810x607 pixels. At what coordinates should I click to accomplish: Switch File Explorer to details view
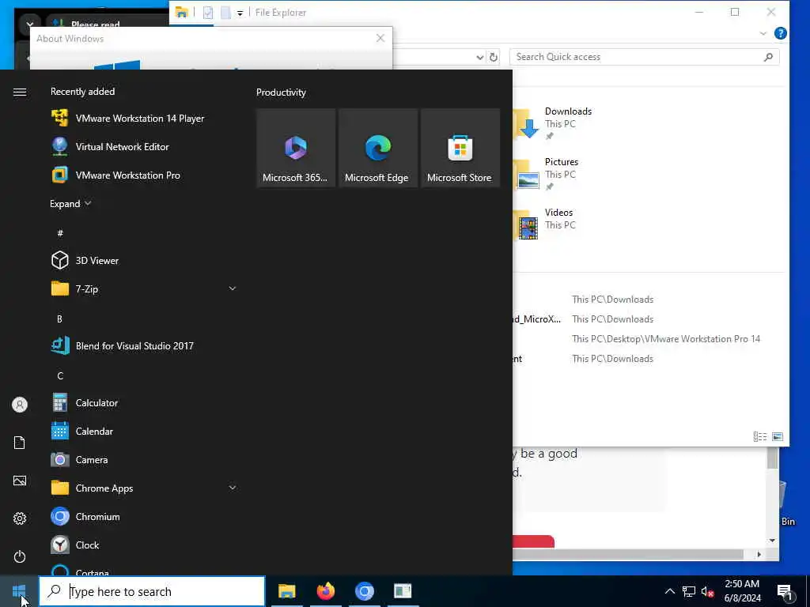point(760,436)
